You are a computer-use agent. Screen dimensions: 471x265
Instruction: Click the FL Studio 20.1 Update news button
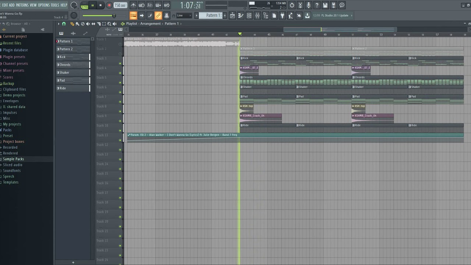335,15
